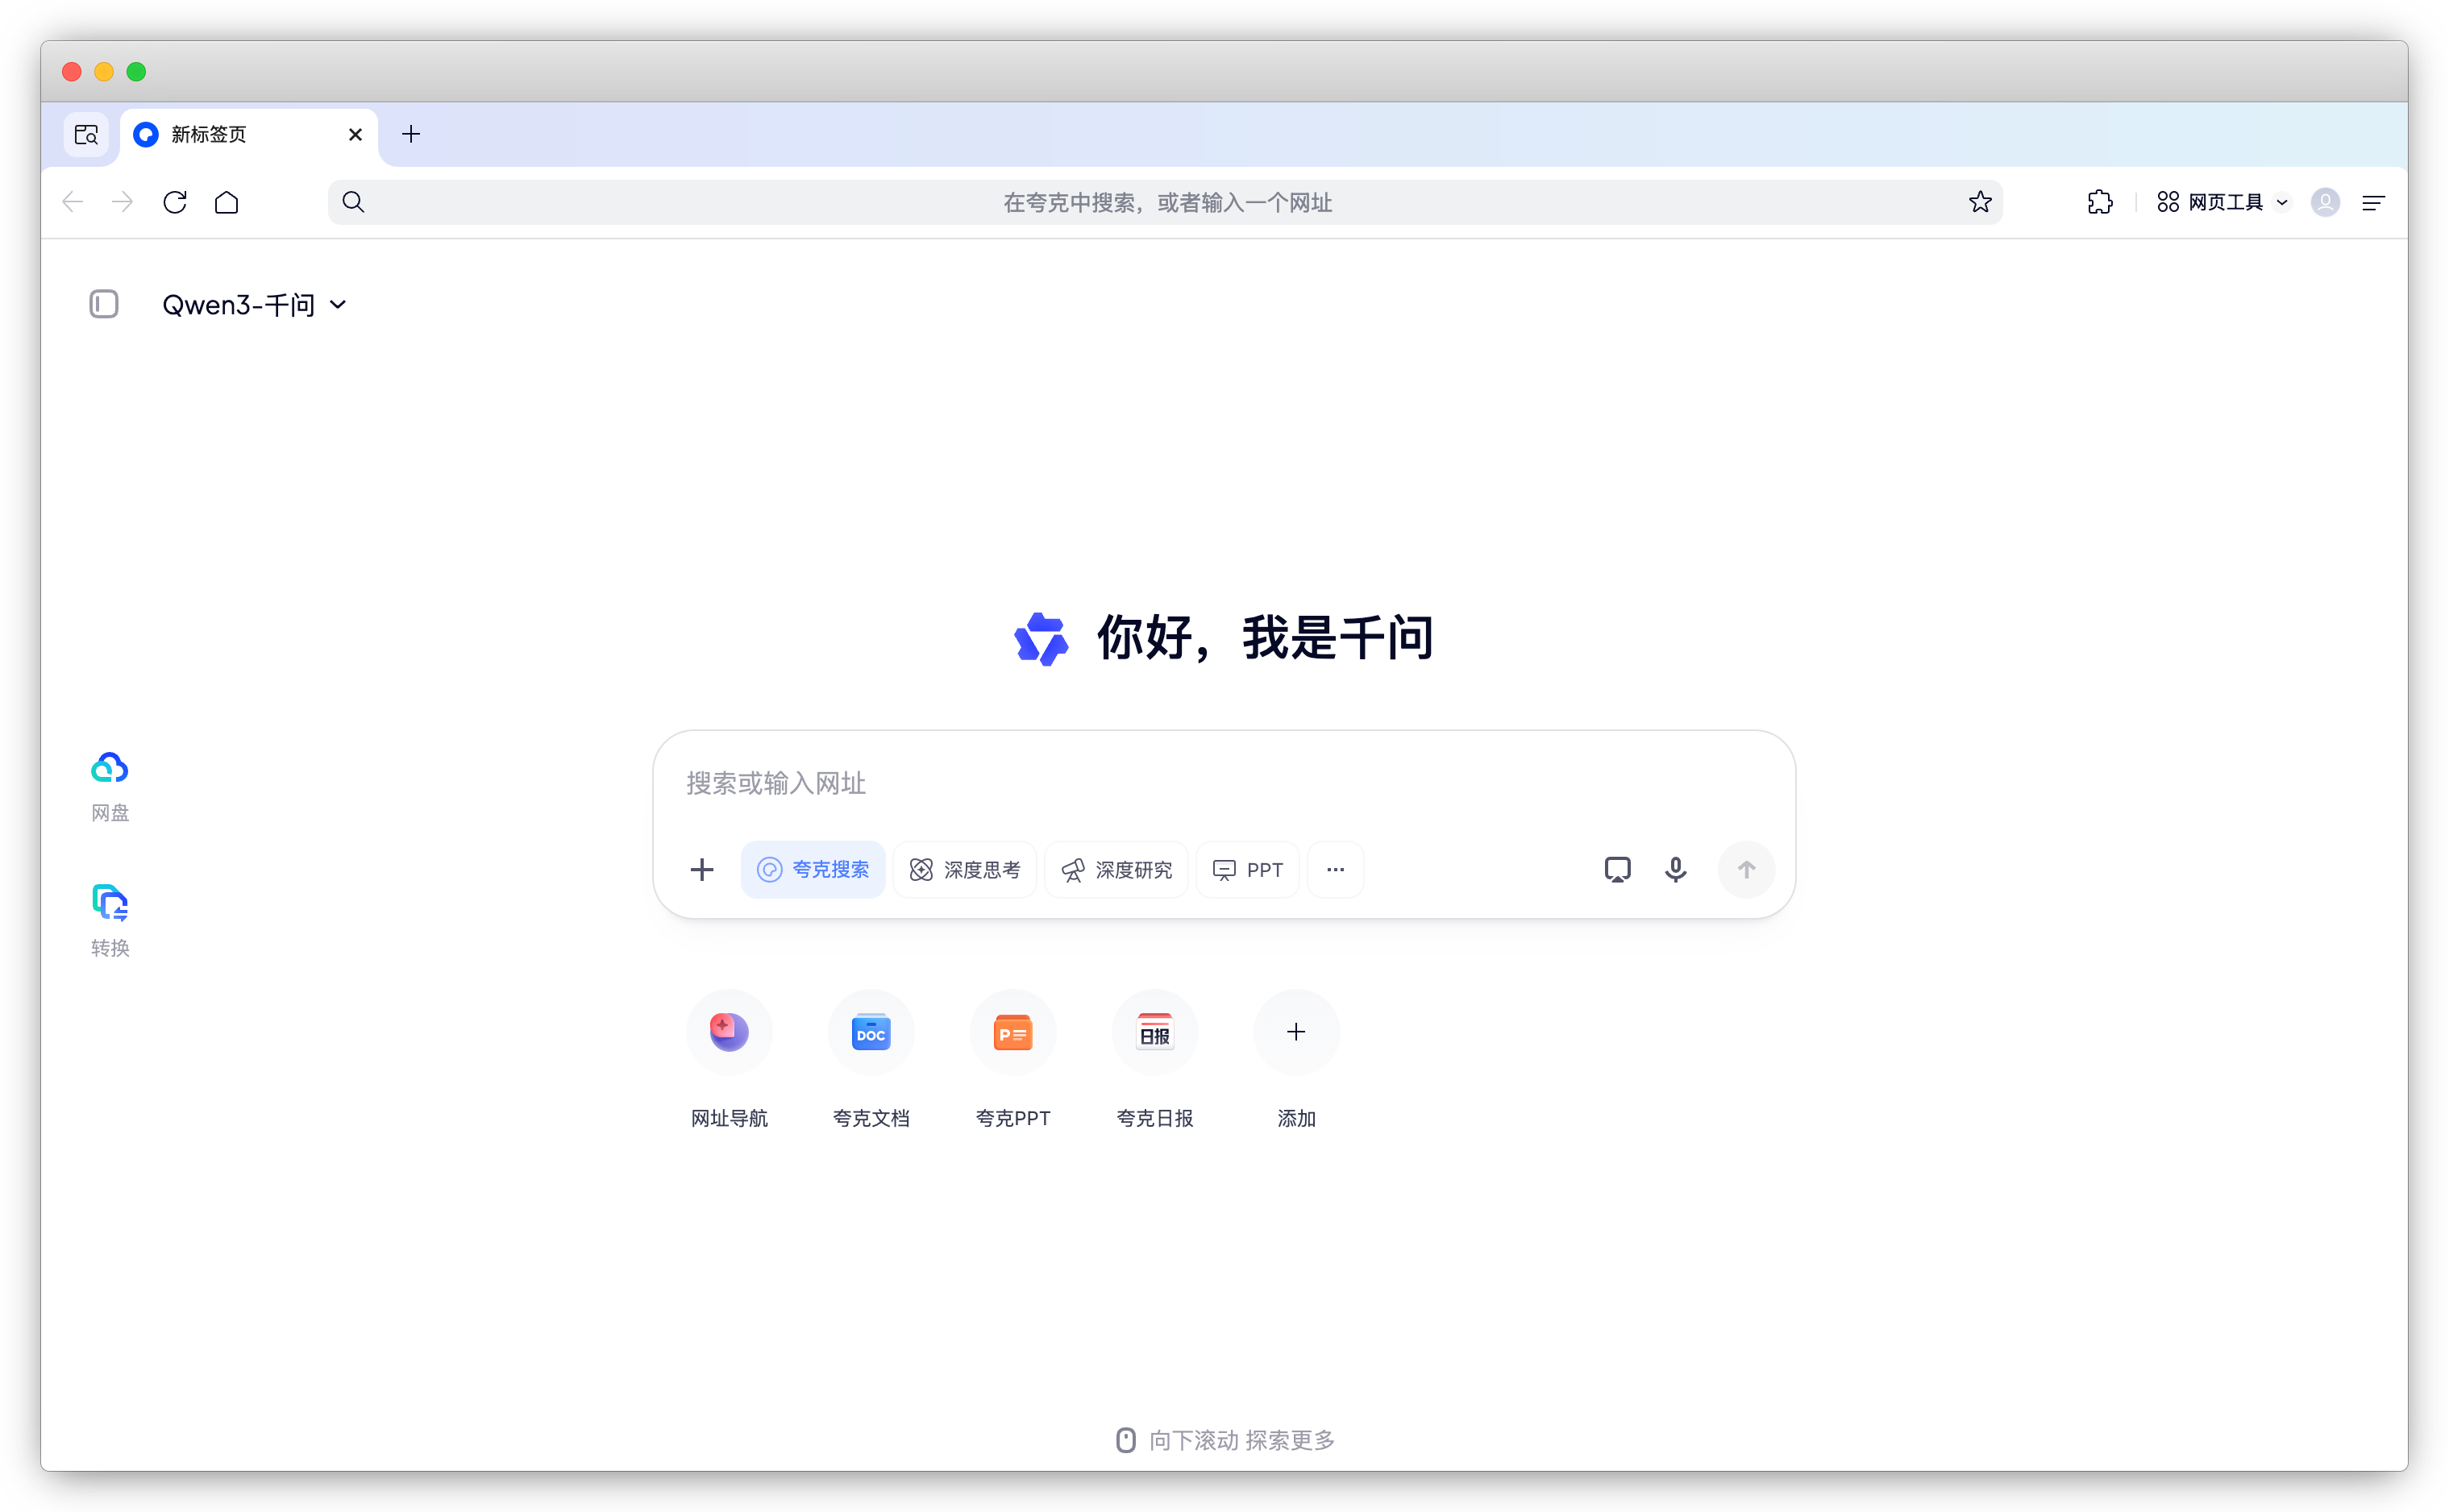Click 添加 to add a shortcut

coord(1296,1032)
